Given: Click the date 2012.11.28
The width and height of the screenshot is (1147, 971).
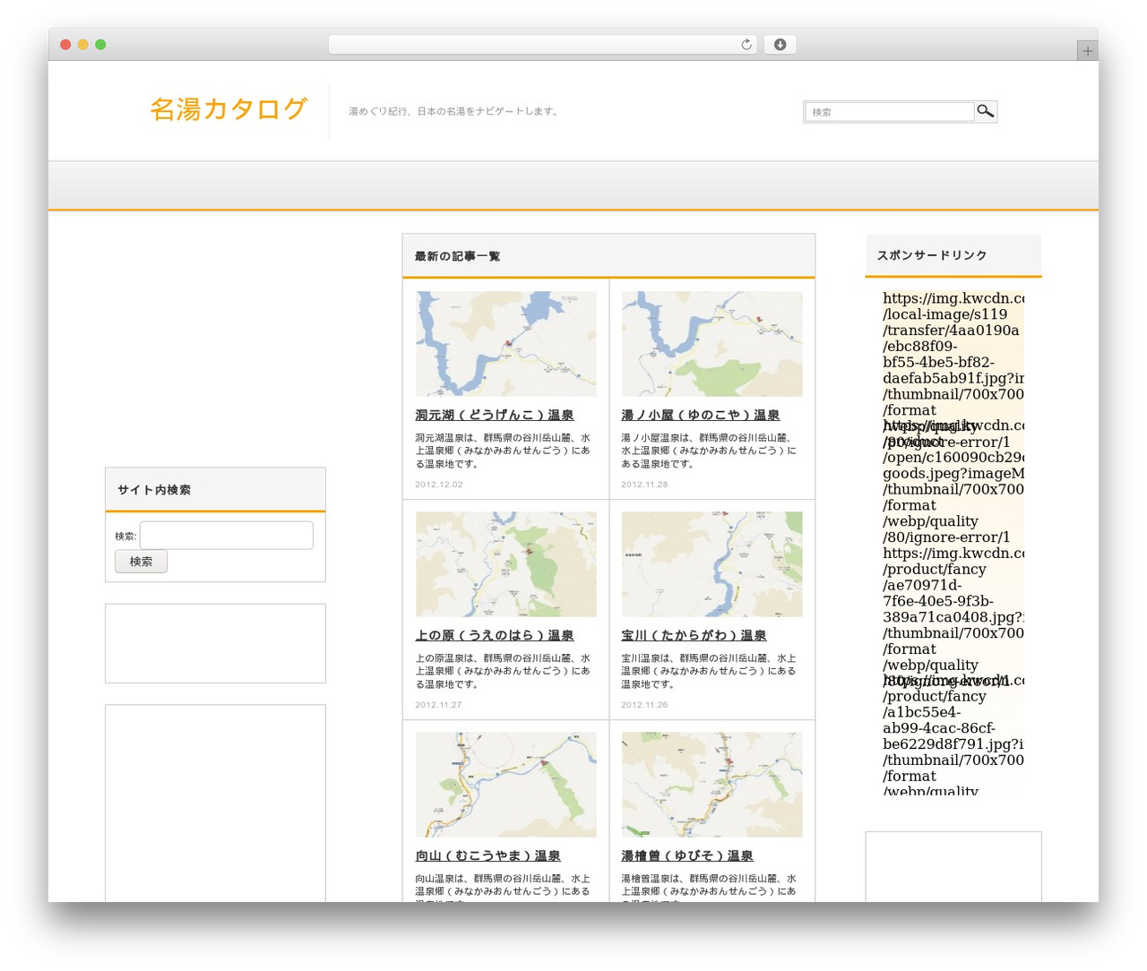Looking at the screenshot, I should pos(645,485).
